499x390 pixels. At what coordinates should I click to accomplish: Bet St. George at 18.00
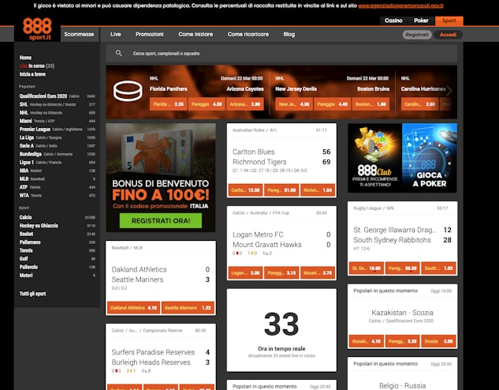click(x=367, y=268)
